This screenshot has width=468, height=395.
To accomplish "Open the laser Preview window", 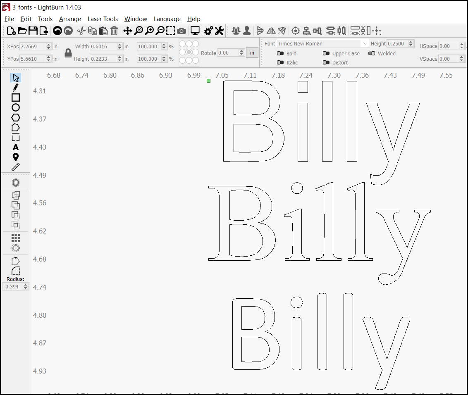I will click(x=195, y=31).
